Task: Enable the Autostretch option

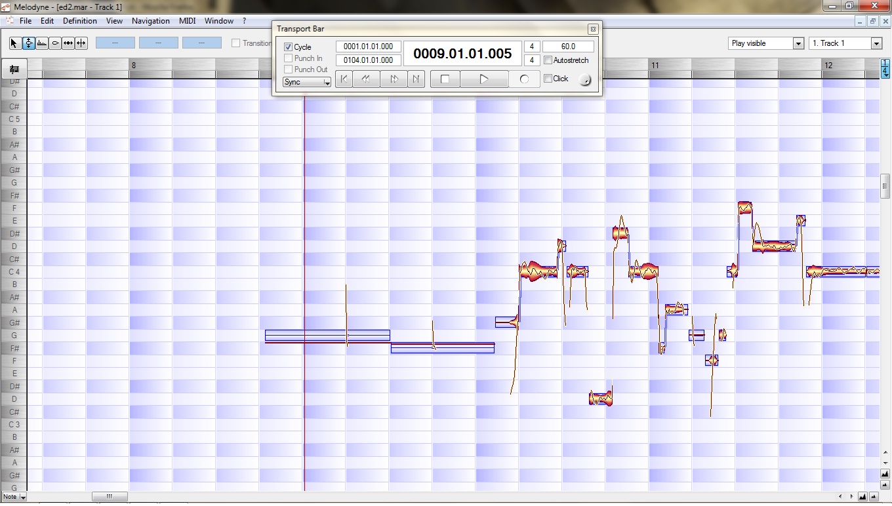Action: [548, 60]
